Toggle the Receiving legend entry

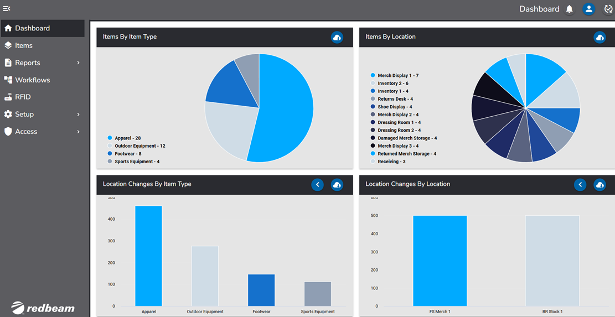391,162
